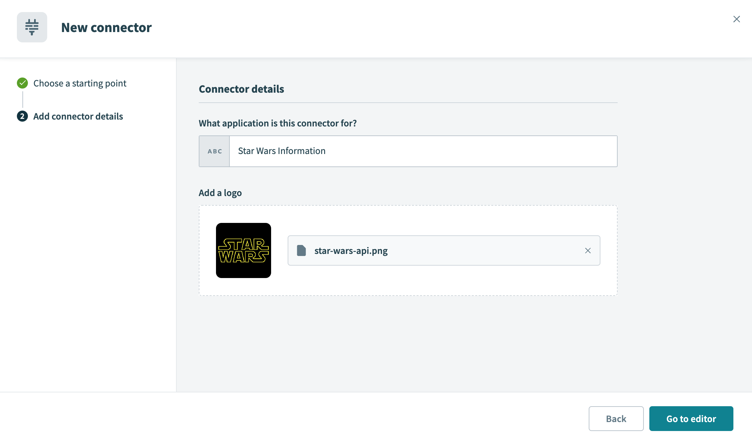Viewport: 752px width, 441px height.
Task: Click the Back button
Action: coord(616,419)
